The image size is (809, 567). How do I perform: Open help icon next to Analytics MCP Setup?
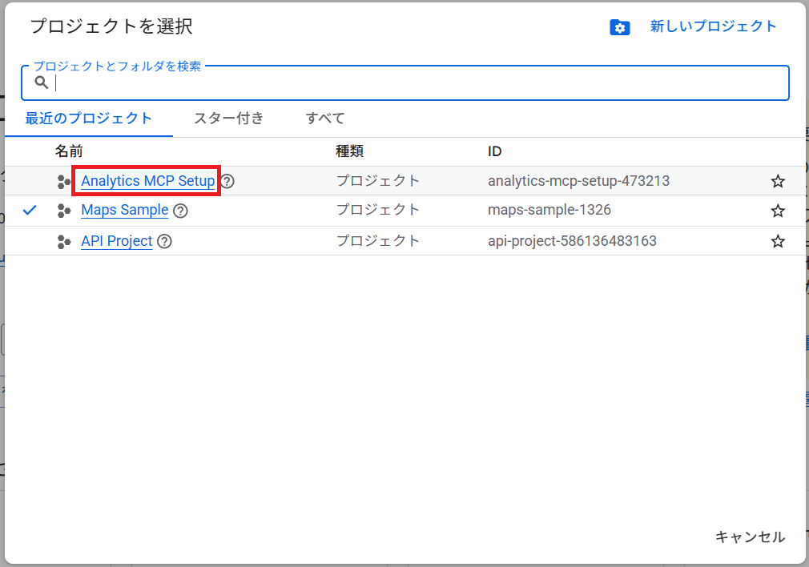(227, 181)
